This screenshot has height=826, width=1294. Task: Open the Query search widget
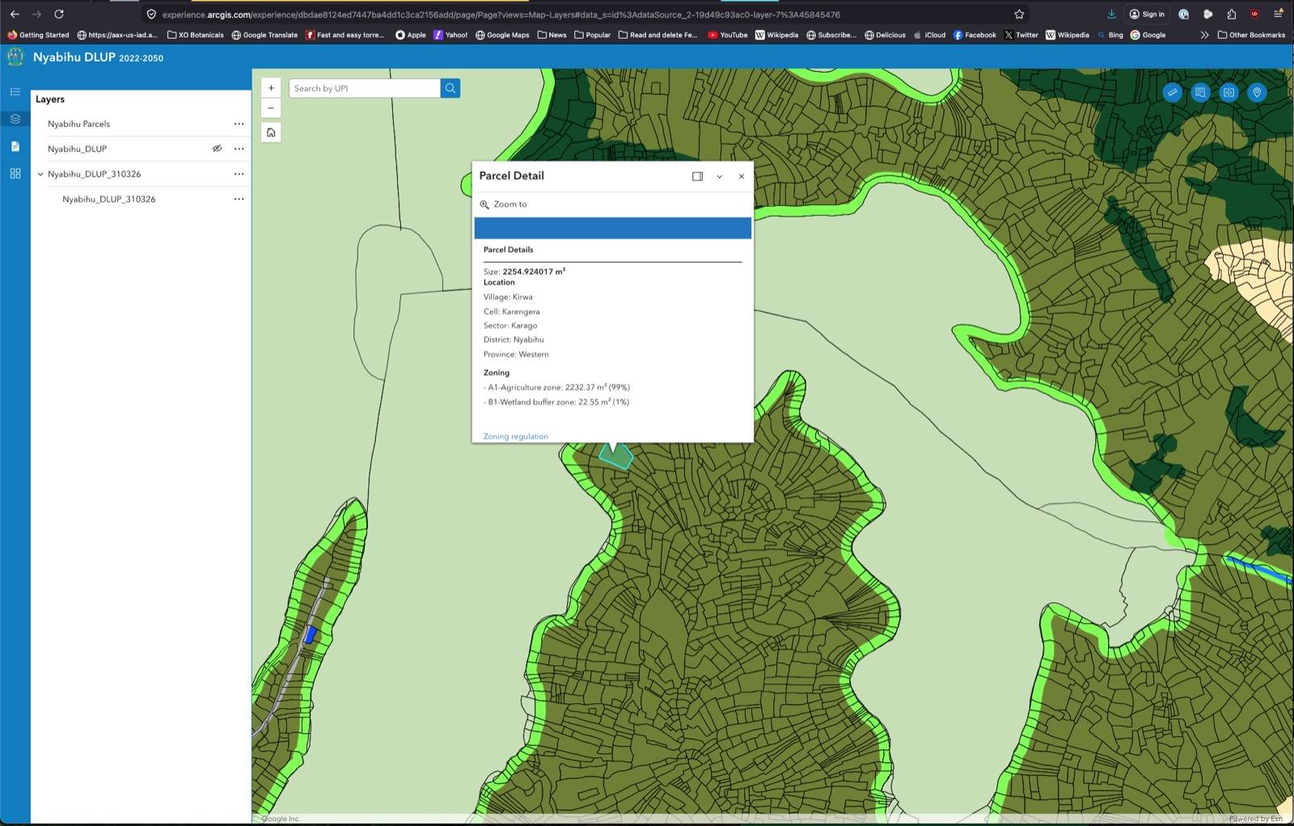[1200, 92]
